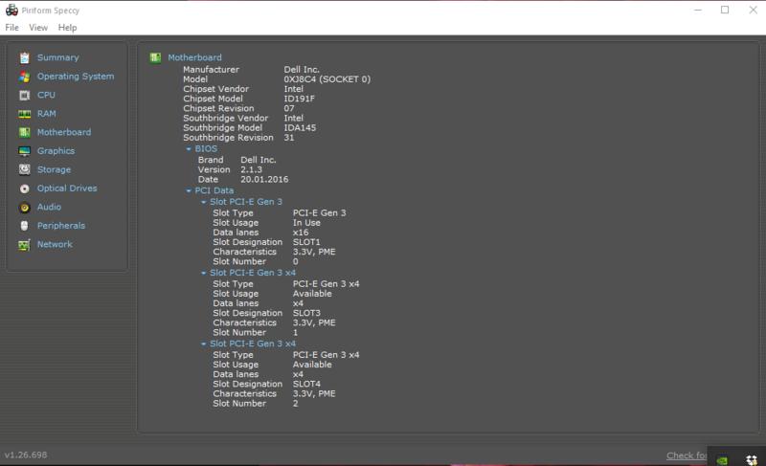
Task: Click the Speccy app icon in title bar
Action: pyautogui.click(x=11, y=10)
